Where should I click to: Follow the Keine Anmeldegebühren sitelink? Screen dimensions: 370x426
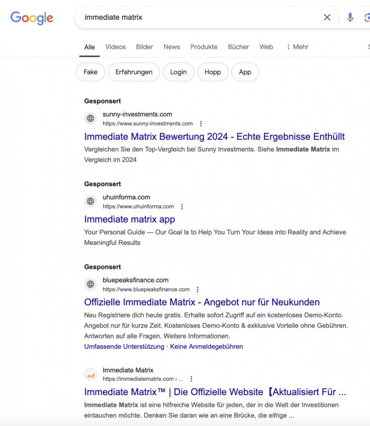tap(207, 346)
